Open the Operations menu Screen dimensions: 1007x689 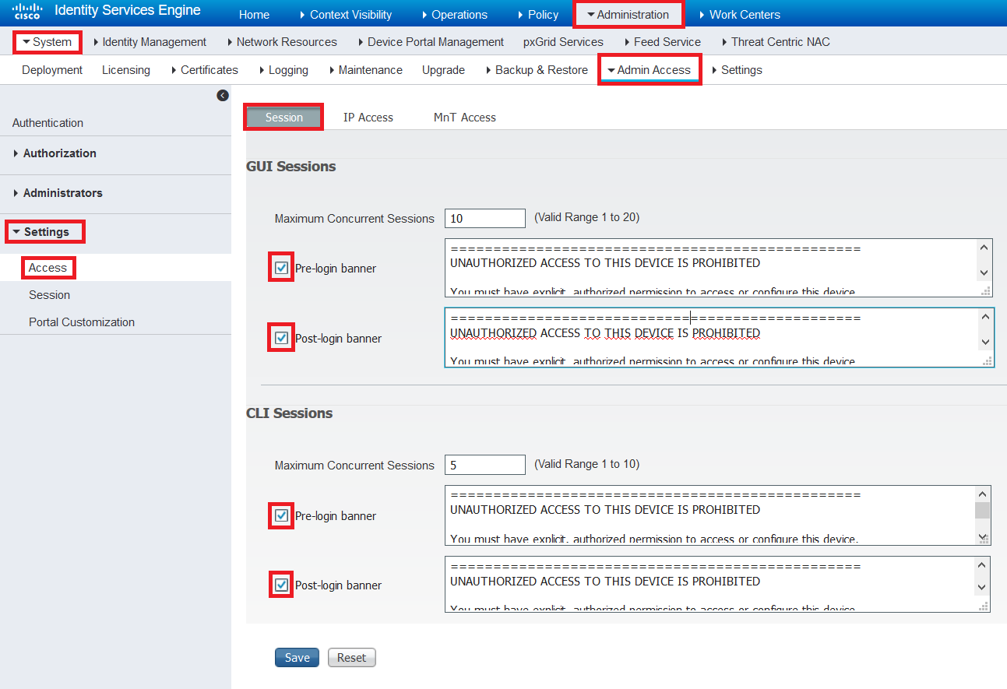click(x=455, y=15)
